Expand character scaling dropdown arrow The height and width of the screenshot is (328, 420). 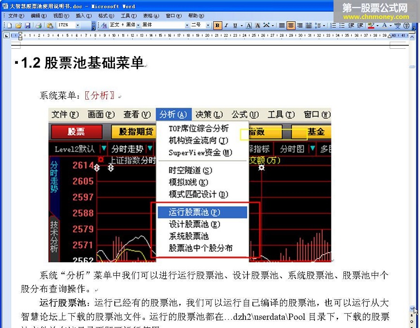(x=273, y=26)
